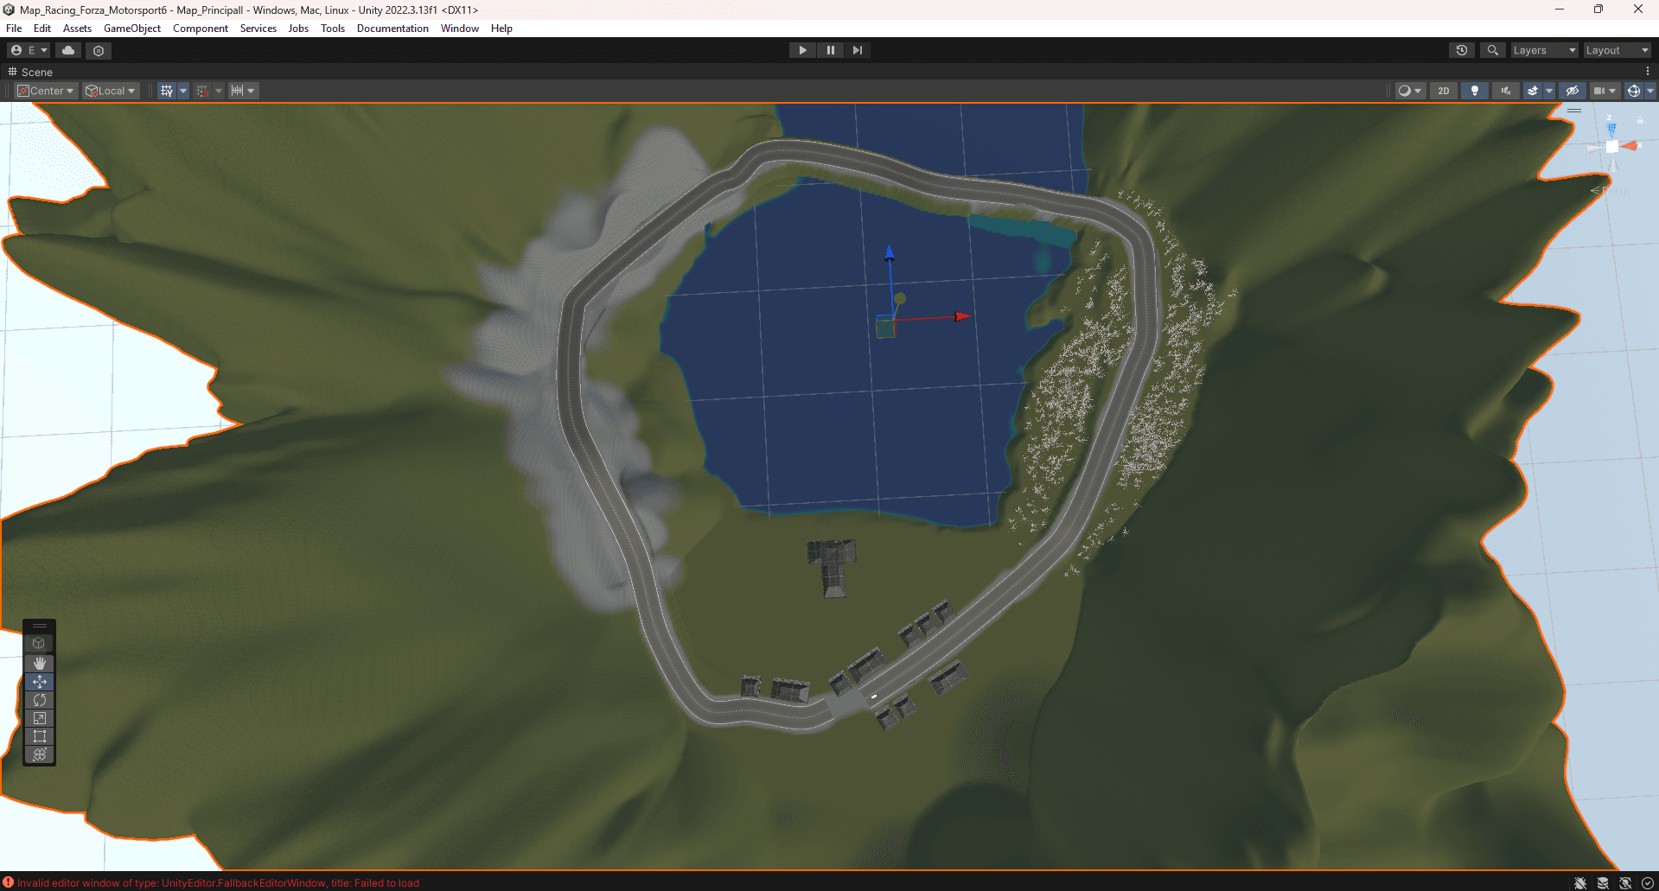1659x891 pixels.
Task: Open the Unity Version Control icon
Action: (x=99, y=50)
